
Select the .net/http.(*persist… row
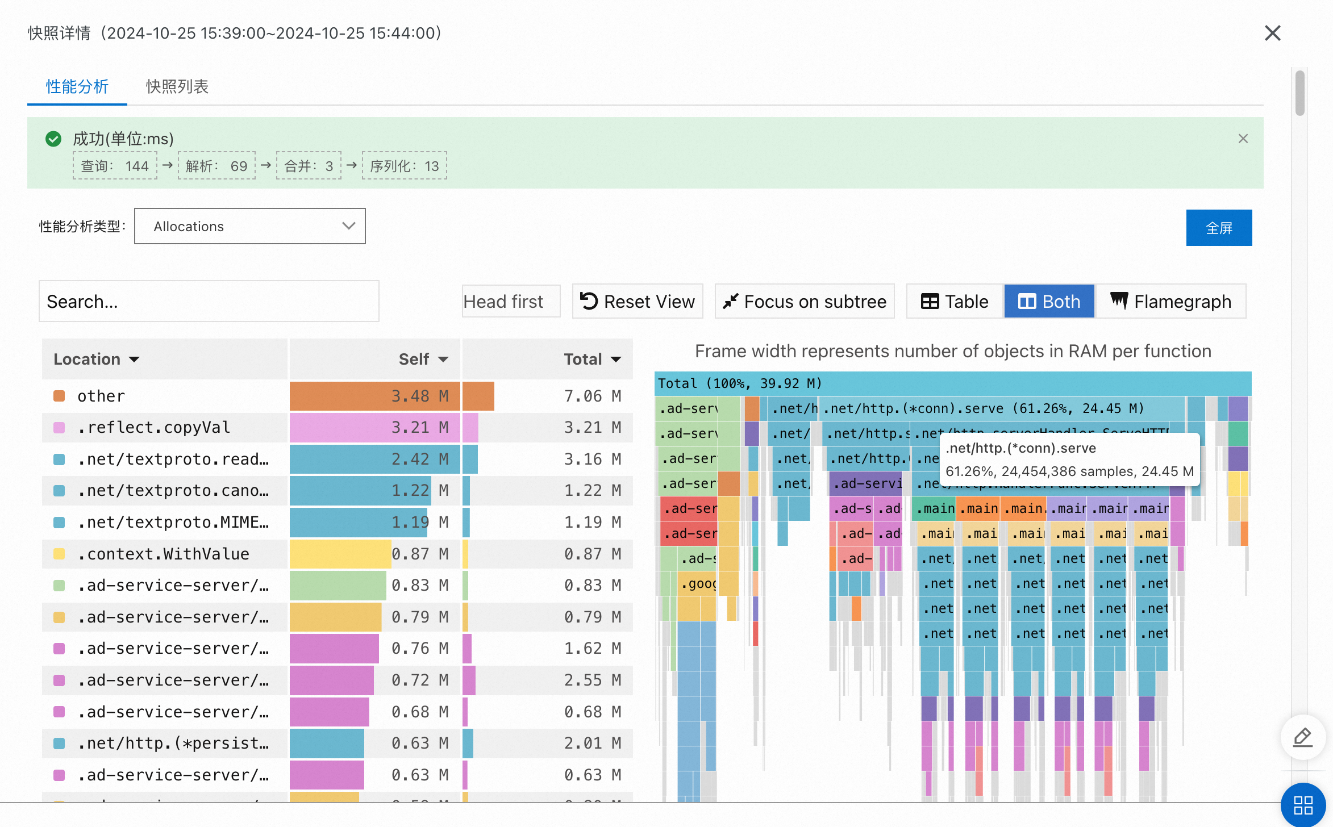click(x=338, y=743)
